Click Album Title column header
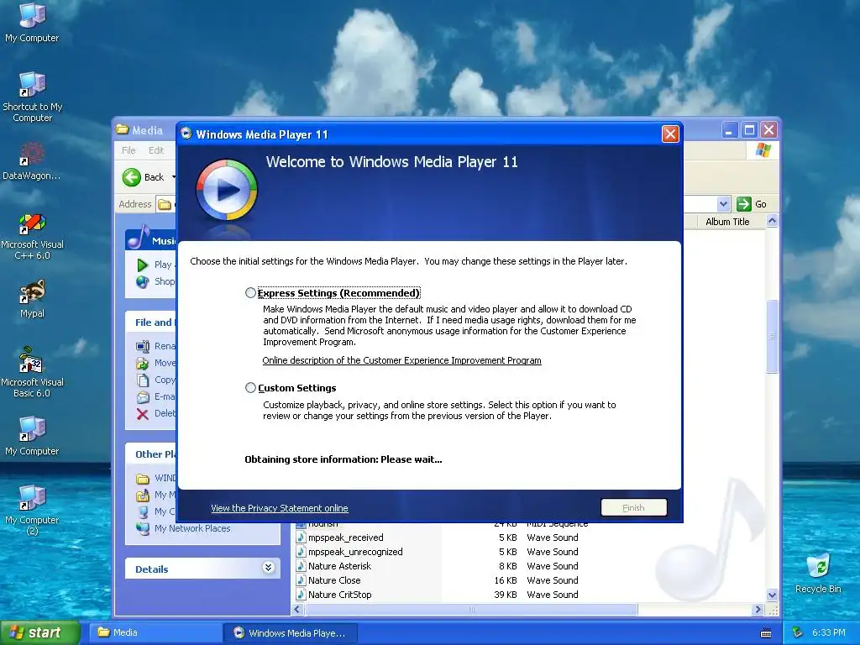 click(727, 222)
